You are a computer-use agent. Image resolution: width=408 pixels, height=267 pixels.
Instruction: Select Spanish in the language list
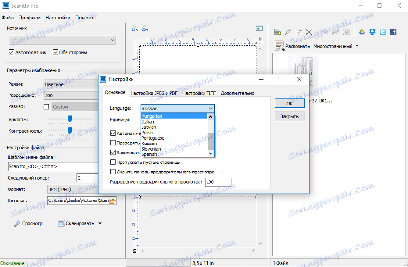[174, 154]
